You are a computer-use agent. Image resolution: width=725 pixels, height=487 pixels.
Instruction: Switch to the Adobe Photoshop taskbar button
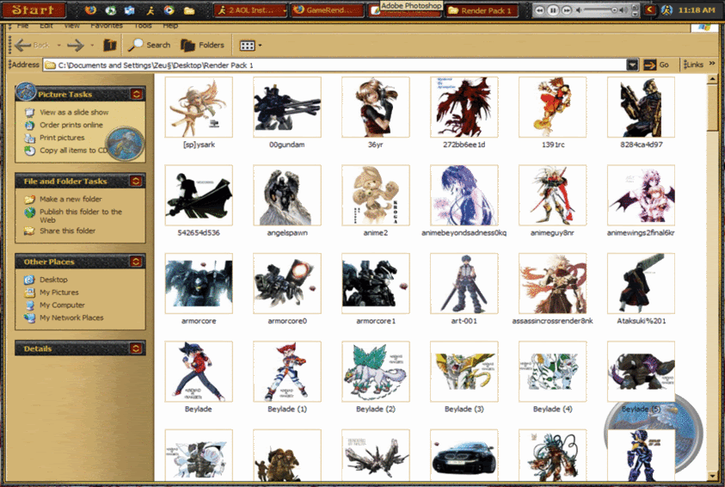click(x=404, y=10)
